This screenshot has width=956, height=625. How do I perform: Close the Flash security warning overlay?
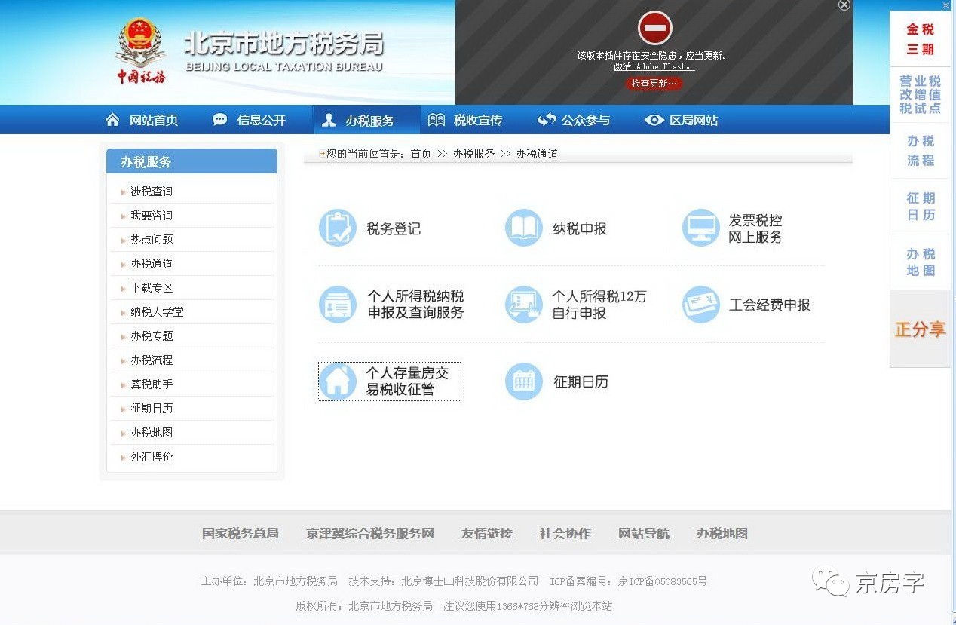(844, 5)
